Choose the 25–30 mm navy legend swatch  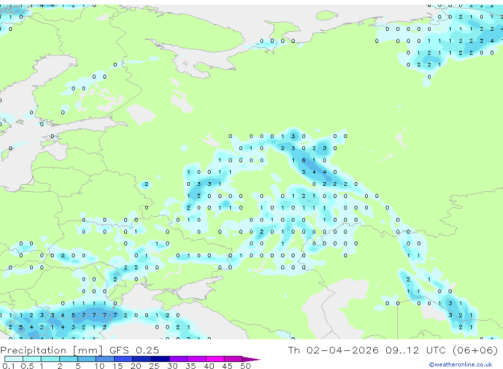click(x=160, y=359)
